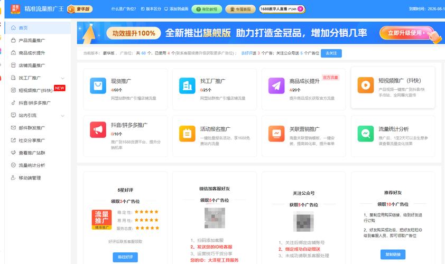The width and height of the screenshot is (445, 264).
Task: Open the orange 短视频推广 play icon
Action: tap(366, 85)
